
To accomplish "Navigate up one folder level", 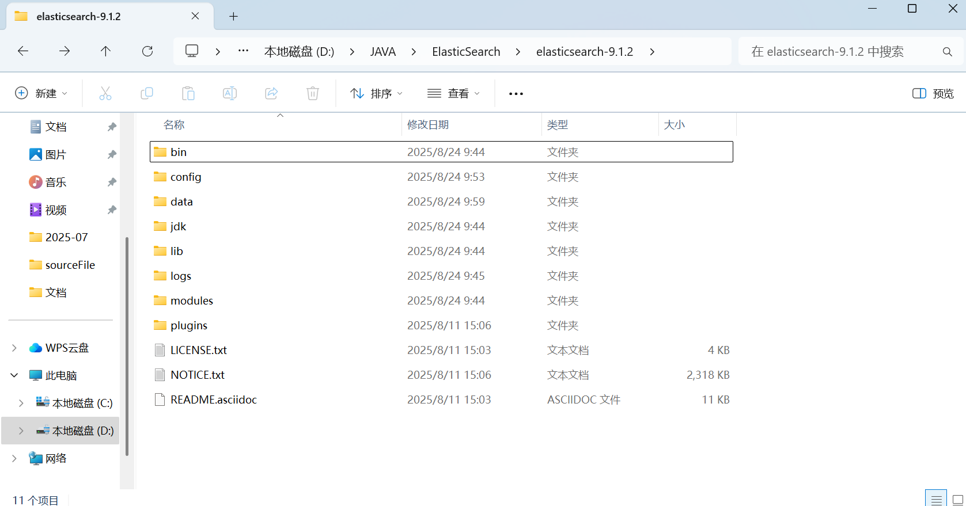I will (x=106, y=51).
